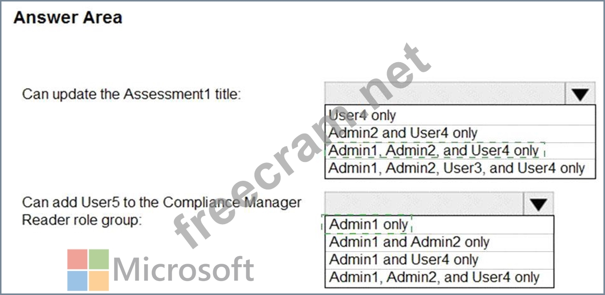605x295 pixels.
Task: Select "Admin1 and Admin2 only" option
Action: (x=409, y=242)
